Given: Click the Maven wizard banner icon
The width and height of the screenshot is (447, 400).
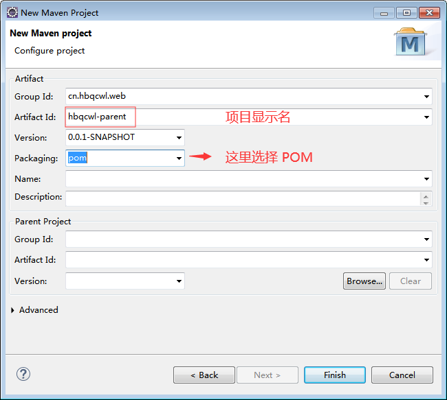Looking at the screenshot, I should (x=411, y=43).
